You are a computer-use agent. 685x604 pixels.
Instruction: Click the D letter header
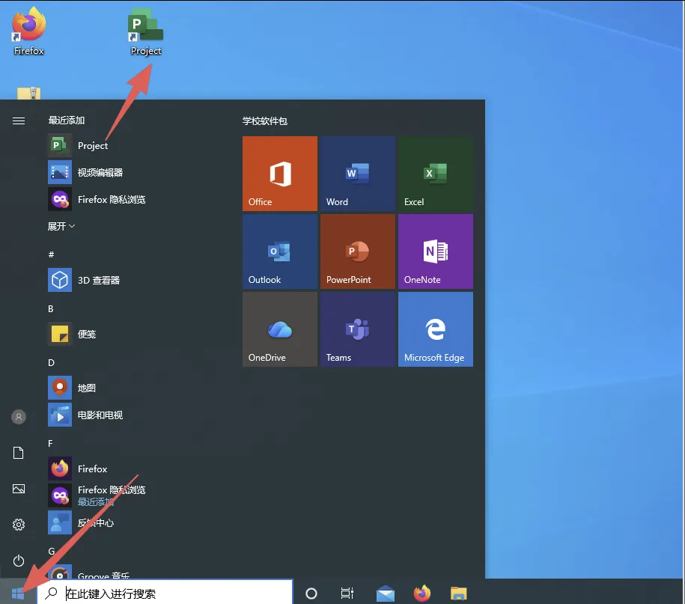(51, 362)
